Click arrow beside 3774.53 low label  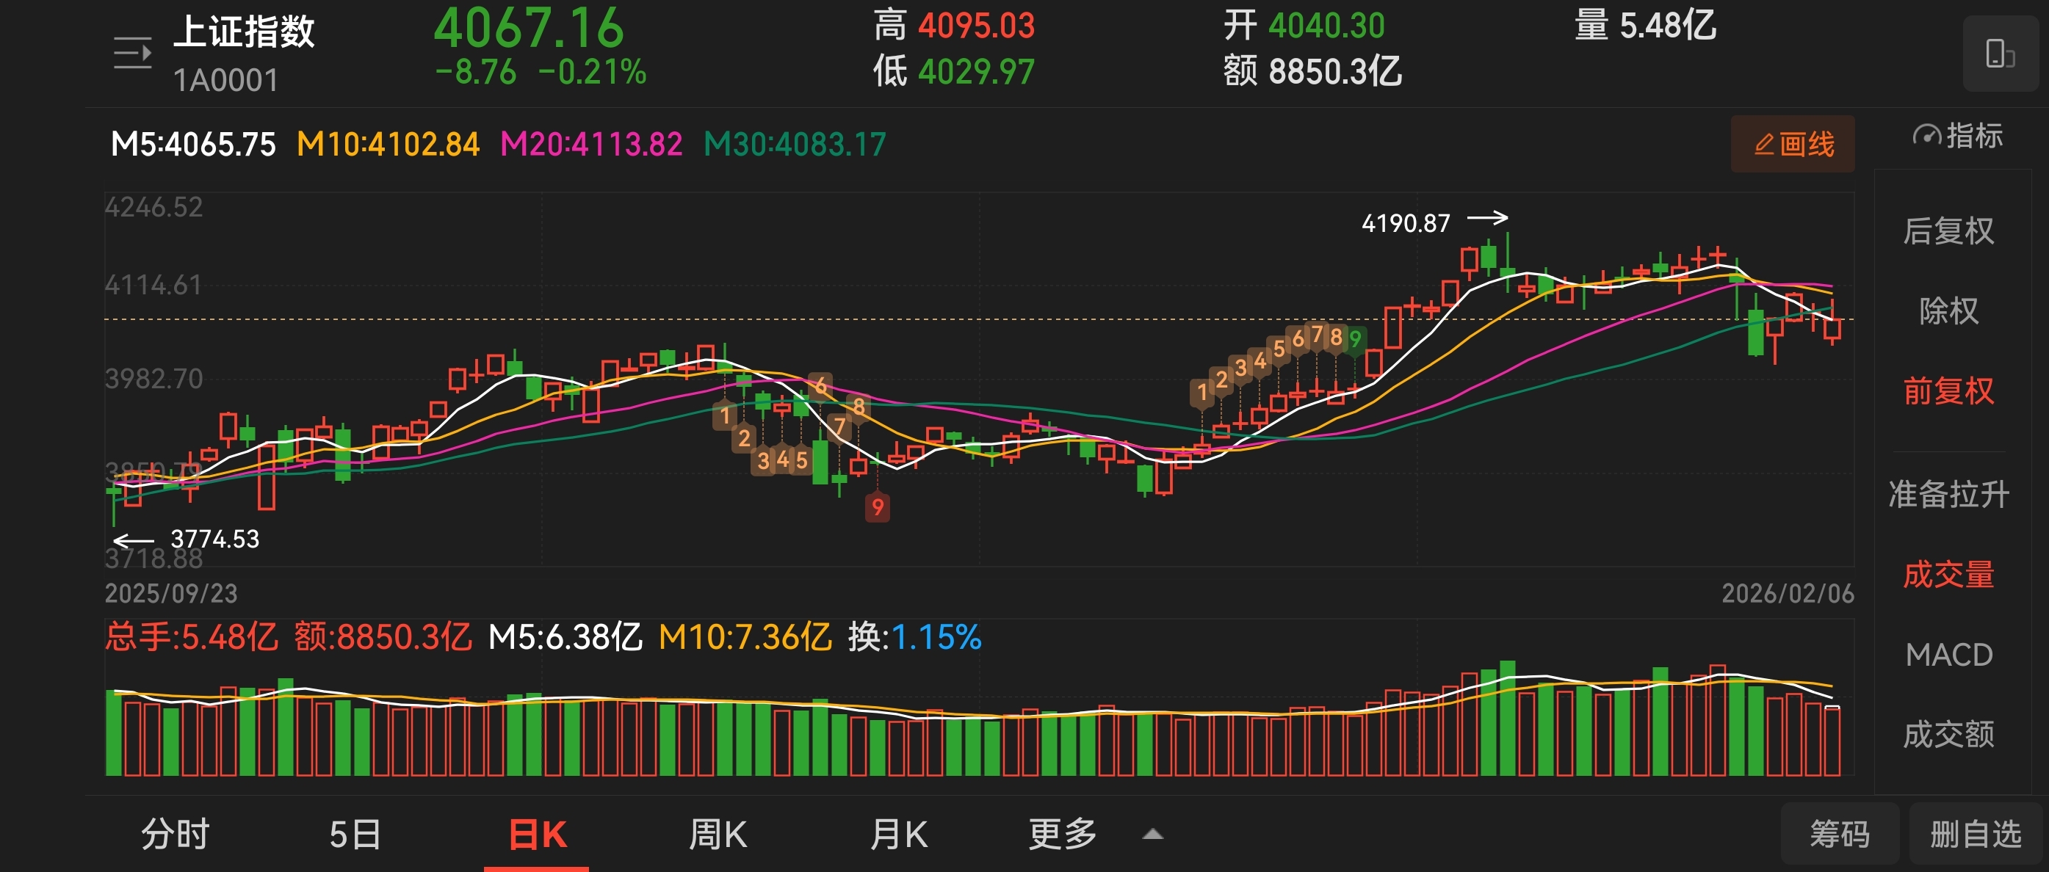pos(133,540)
